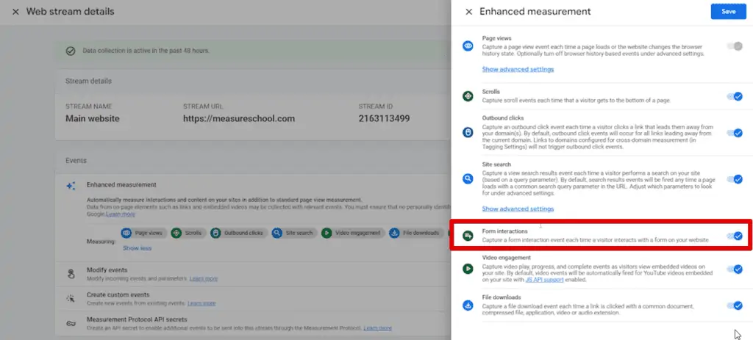Image resolution: width=753 pixels, height=340 pixels.
Task: Close the Enhanced measurement panel
Action: coord(468,12)
